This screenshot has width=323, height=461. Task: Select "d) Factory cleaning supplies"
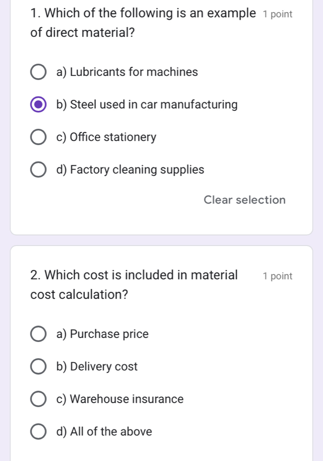[x=38, y=169]
